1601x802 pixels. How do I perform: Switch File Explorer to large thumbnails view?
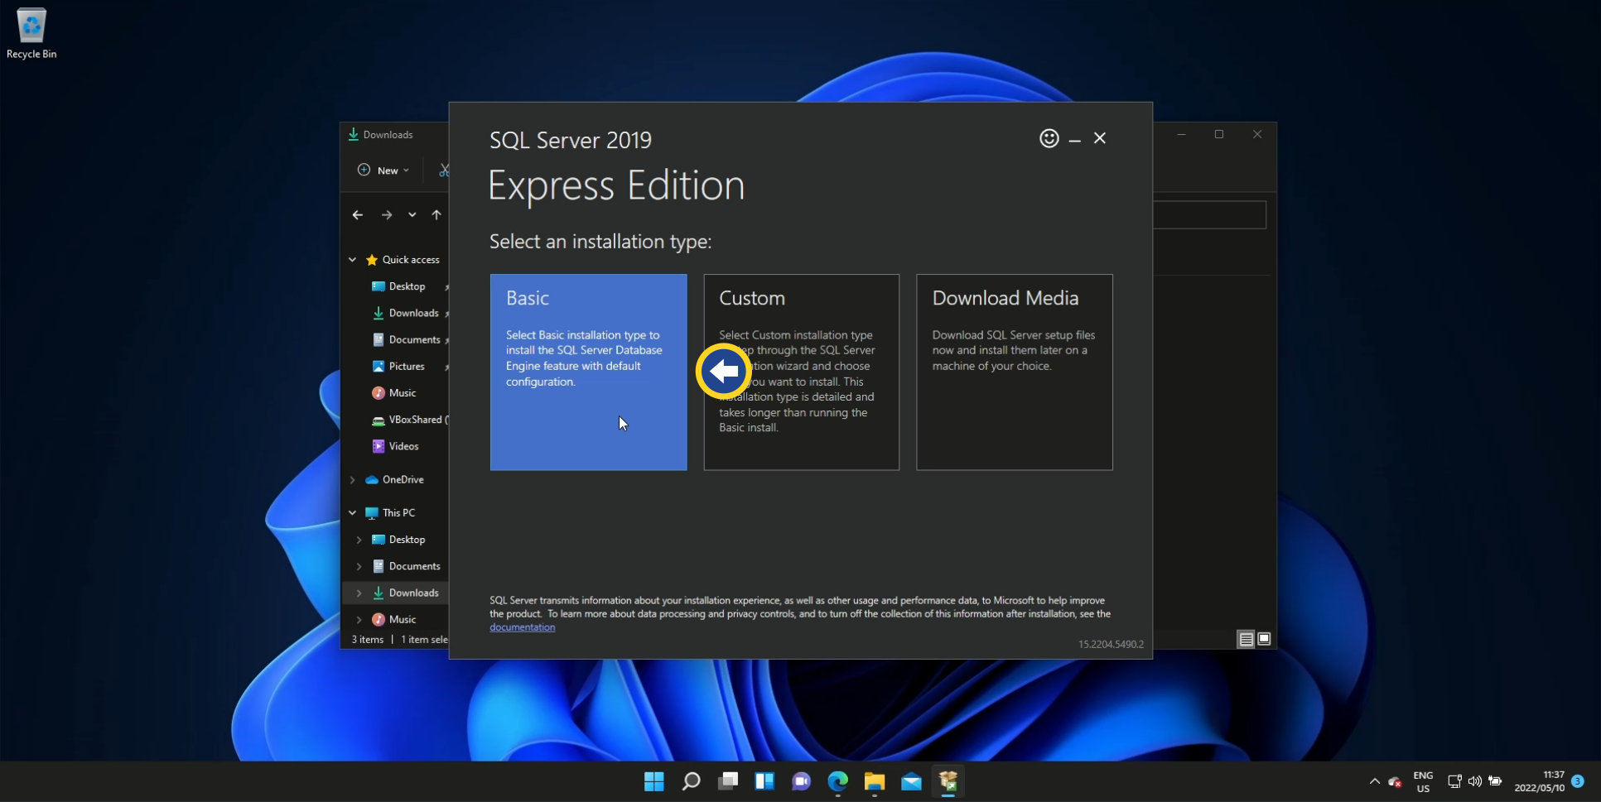point(1264,639)
